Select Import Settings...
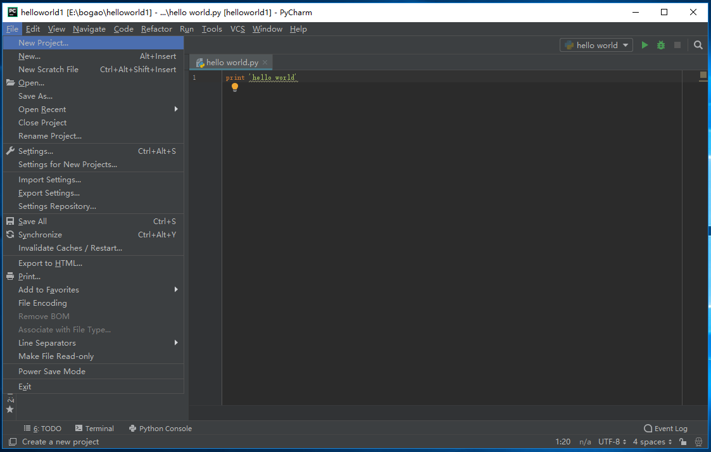711x452 pixels. point(94,180)
